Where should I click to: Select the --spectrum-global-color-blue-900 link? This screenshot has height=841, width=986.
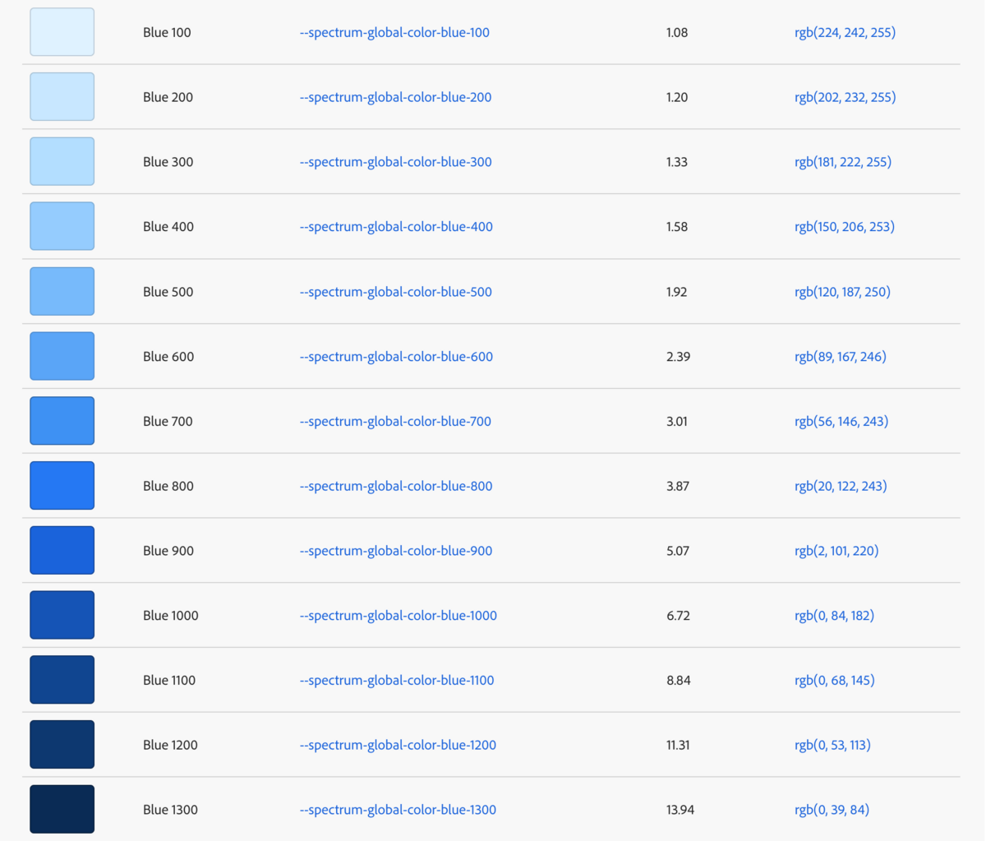coord(396,551)
